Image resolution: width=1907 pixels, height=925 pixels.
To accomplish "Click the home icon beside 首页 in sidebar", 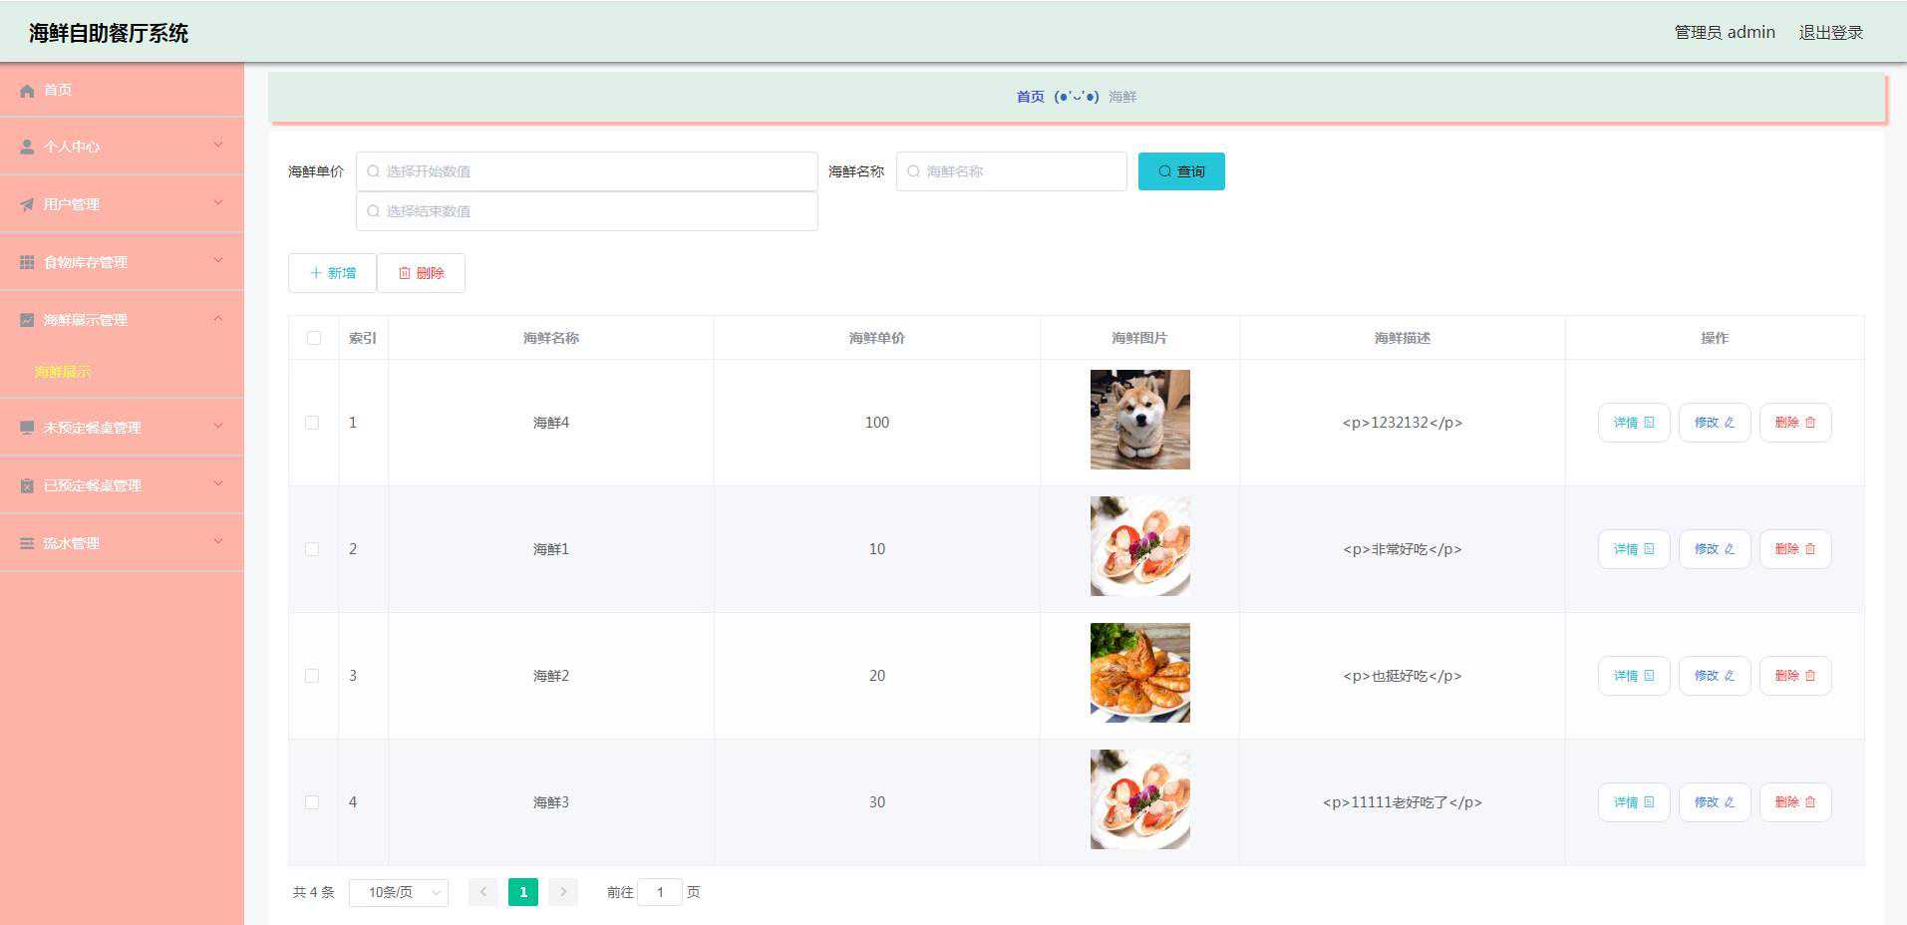I will (x=27, y=91).
